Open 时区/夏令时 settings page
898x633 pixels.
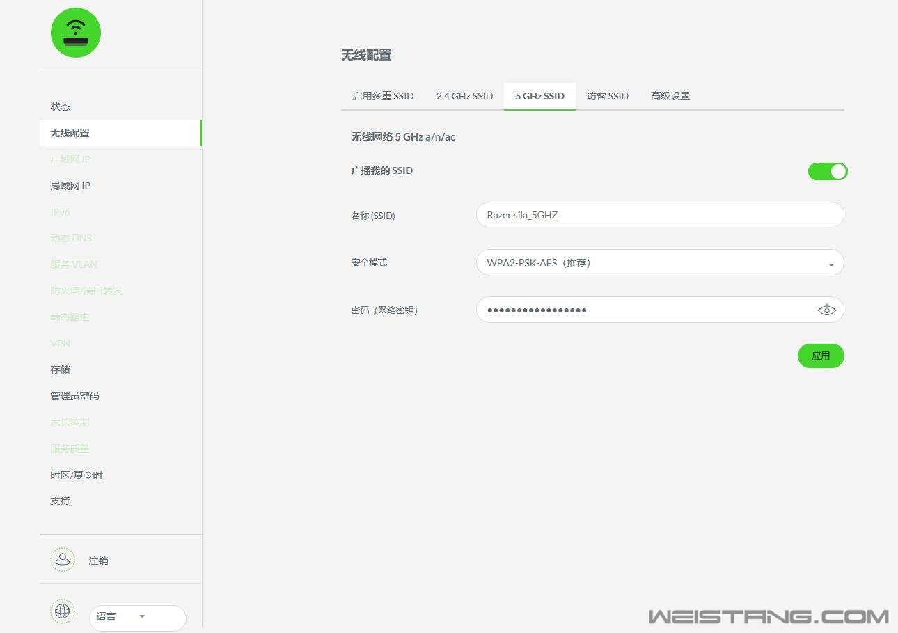(x=77, y=475)
